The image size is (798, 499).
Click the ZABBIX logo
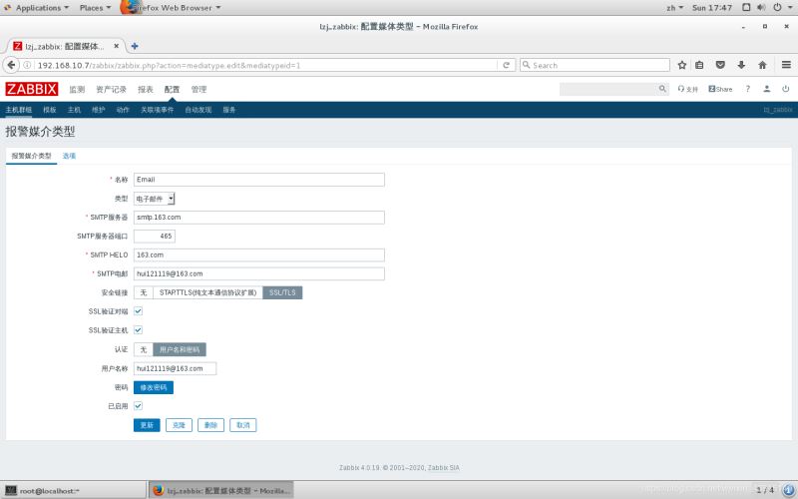[x=32, y=89]
